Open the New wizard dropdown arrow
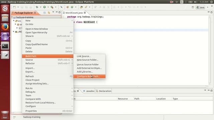 pyautogui.click(x=18, y=7)
